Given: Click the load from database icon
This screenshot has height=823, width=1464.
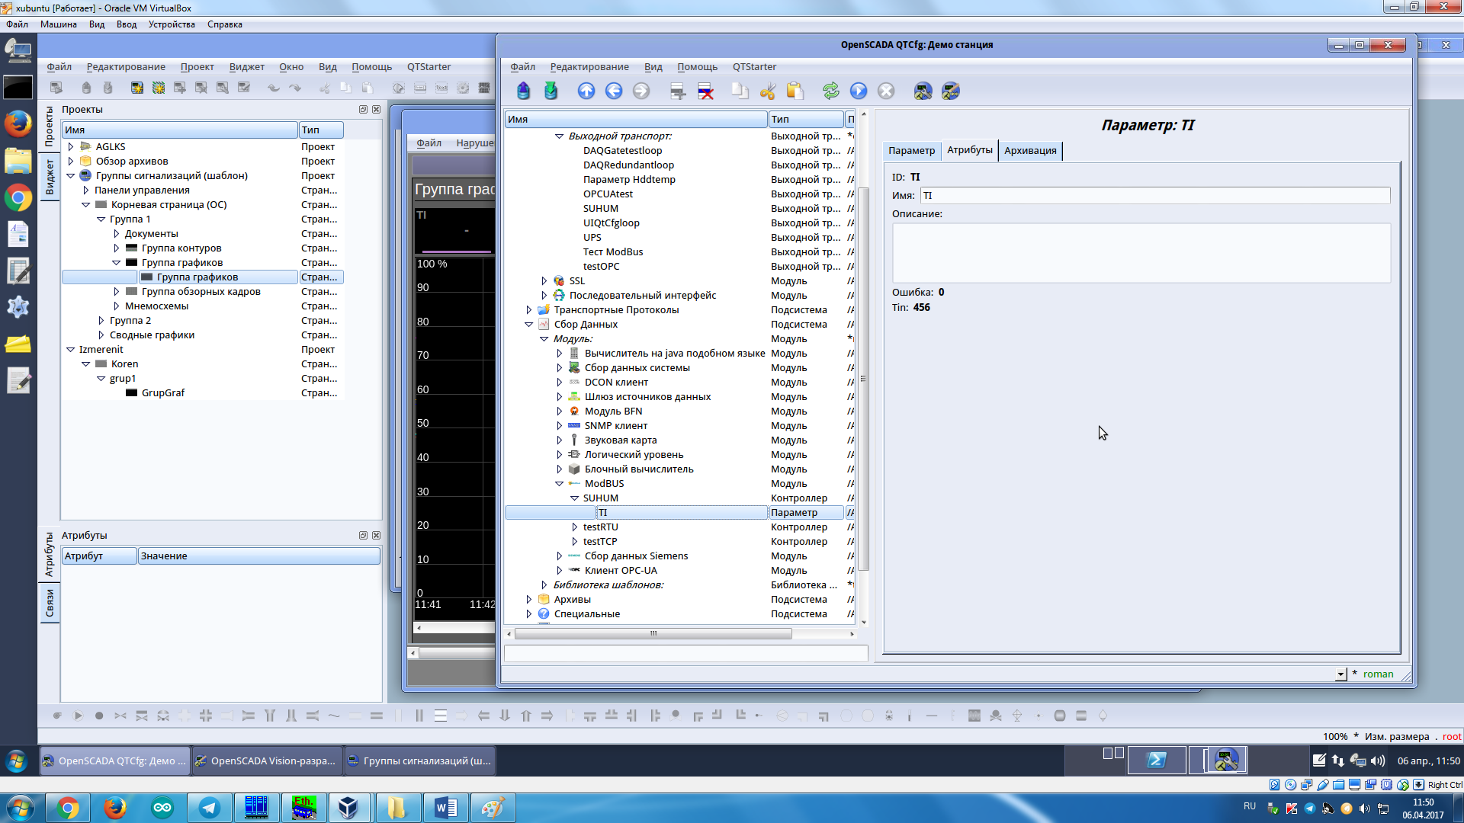Looking at the screenshot, I should [x=523, y=91].
